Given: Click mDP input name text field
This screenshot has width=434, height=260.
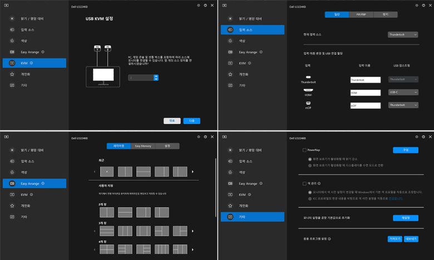Looking at the screenshot, I should [x=366, y=106].
